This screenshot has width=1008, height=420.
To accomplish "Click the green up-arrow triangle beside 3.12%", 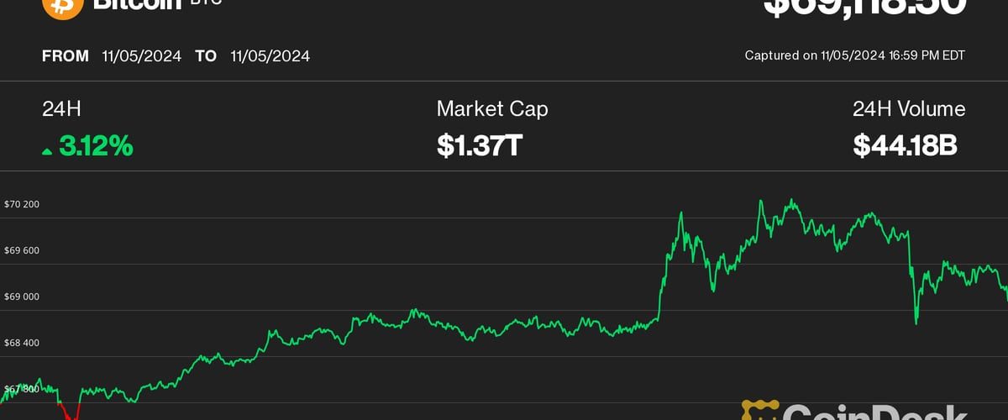I will (x=47, y=151).
